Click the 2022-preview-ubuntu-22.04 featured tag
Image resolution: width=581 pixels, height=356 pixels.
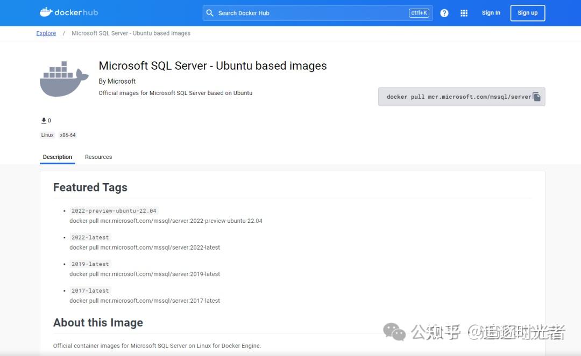(x=113, y=210)
